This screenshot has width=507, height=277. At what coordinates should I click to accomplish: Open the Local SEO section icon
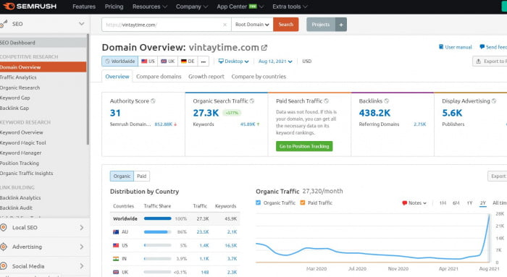coord(4,228)
